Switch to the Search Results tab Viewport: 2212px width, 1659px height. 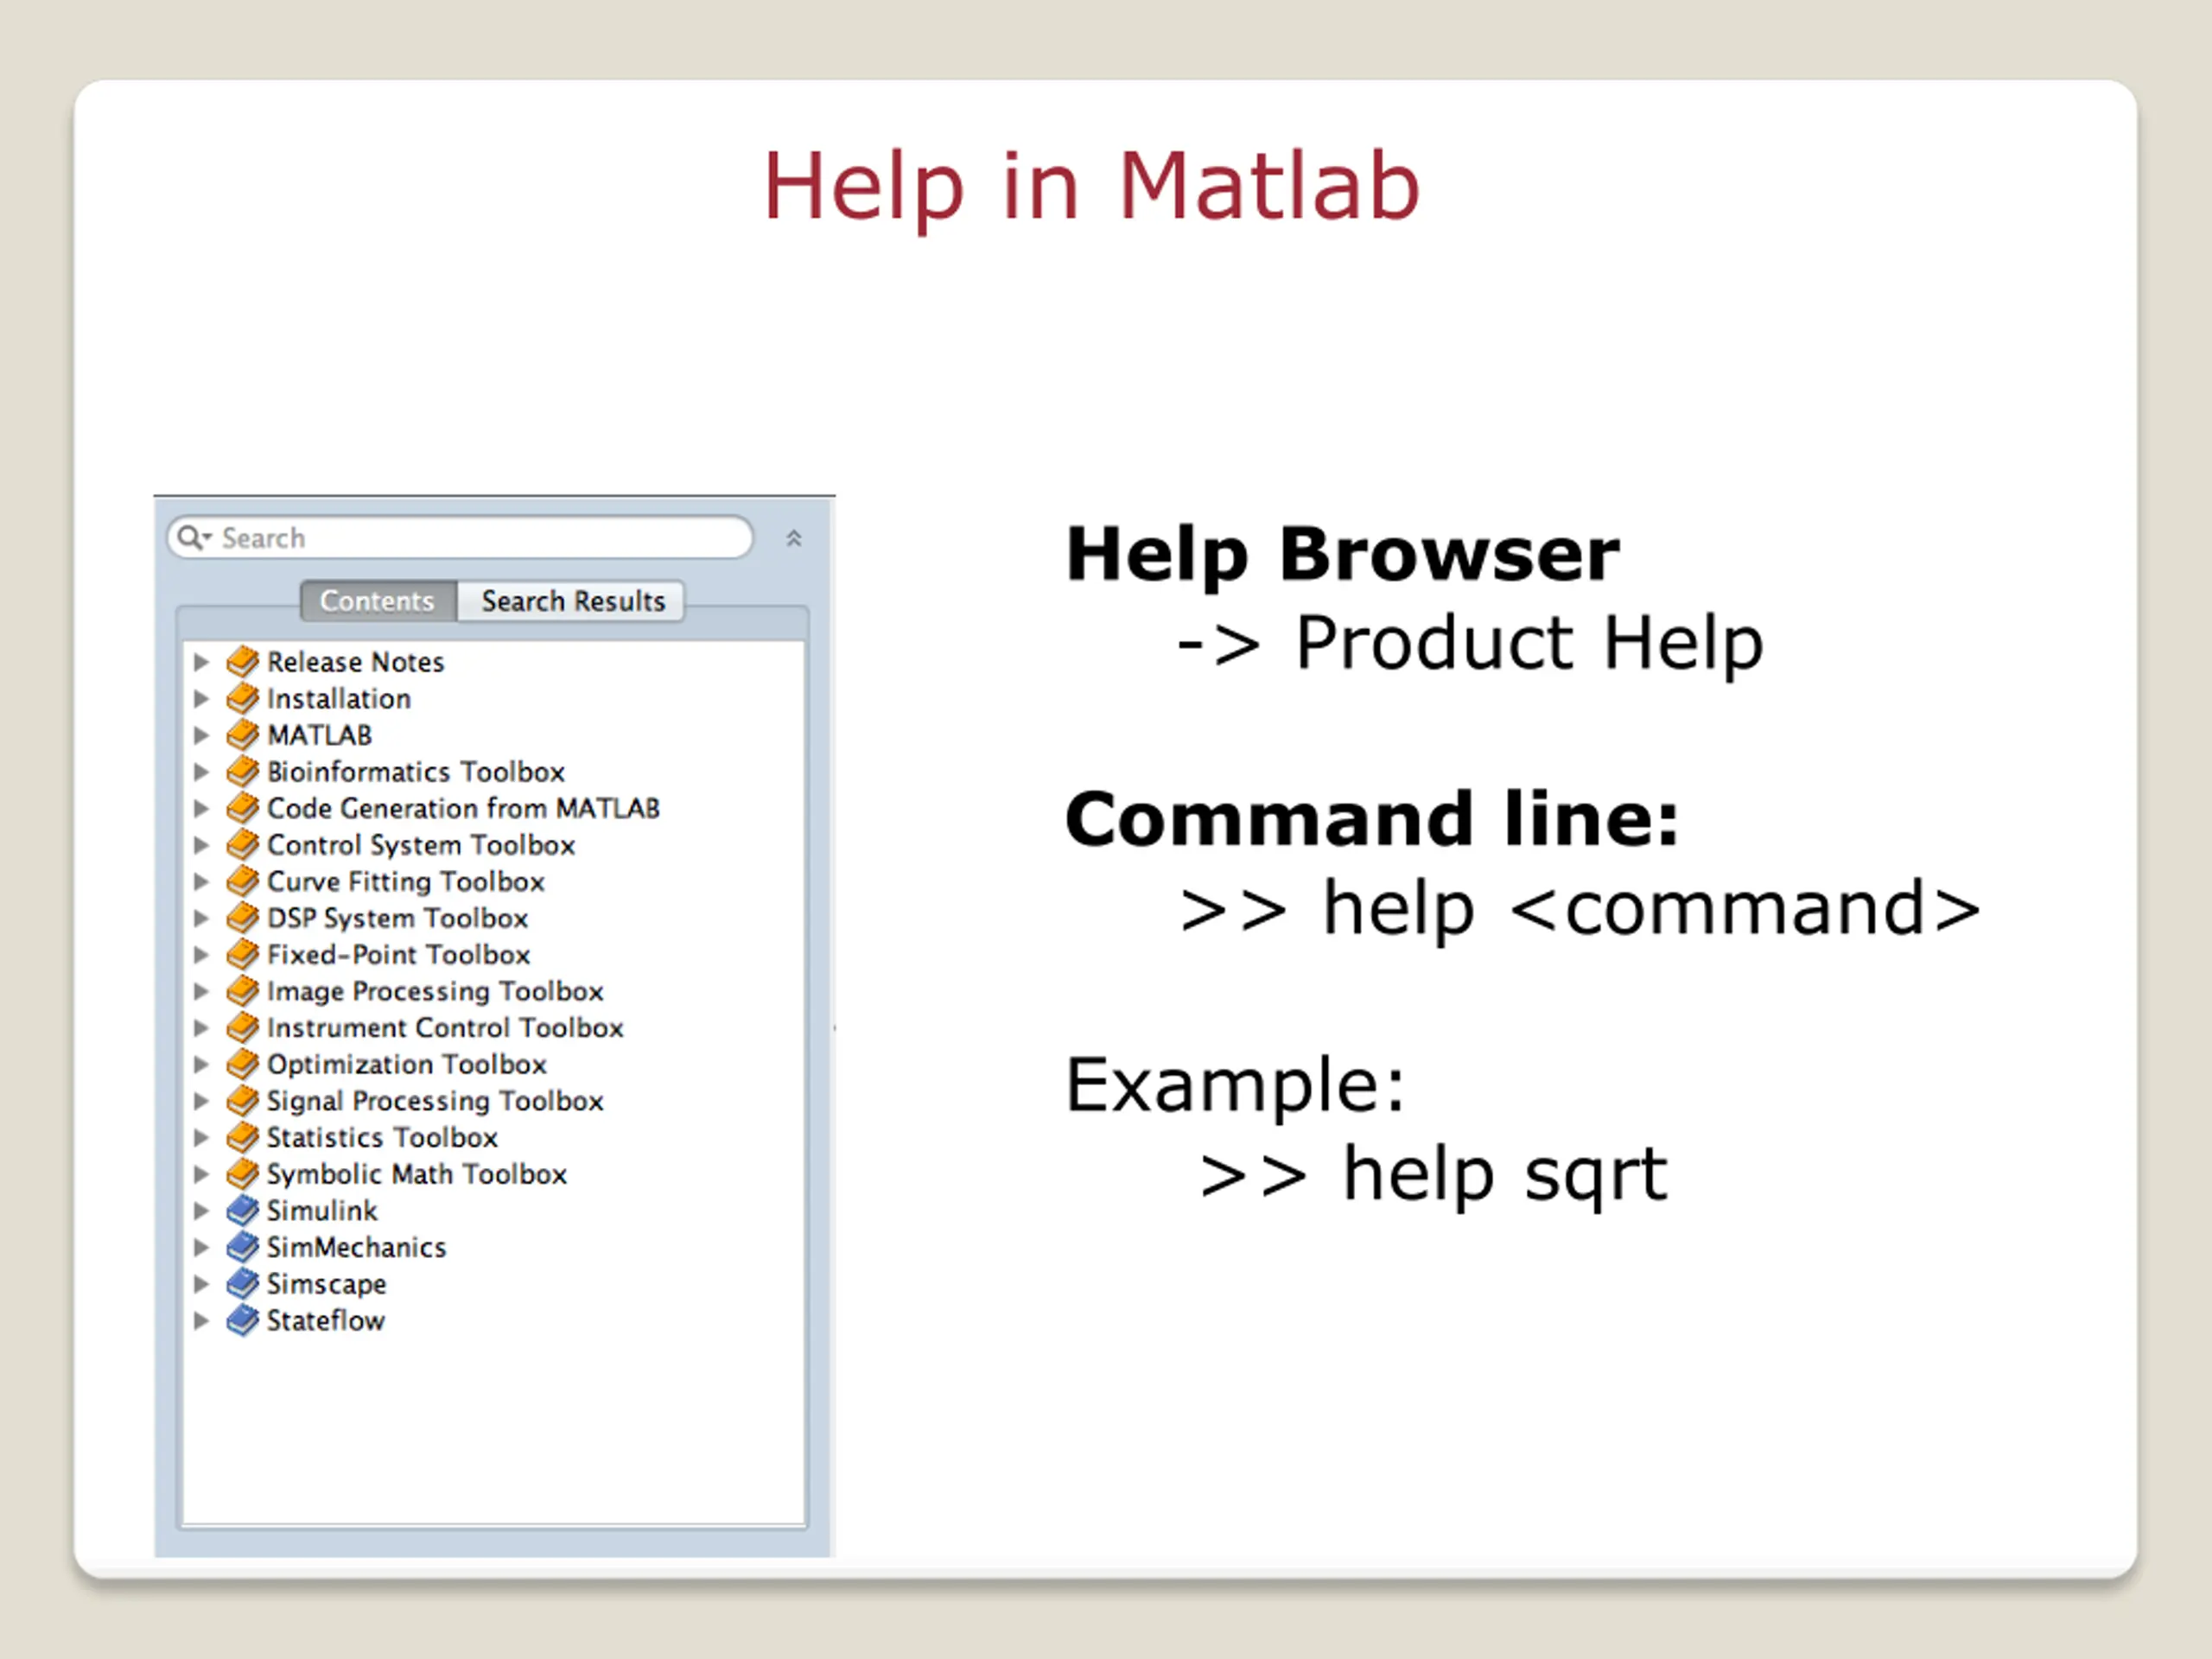tap(572, 601)
